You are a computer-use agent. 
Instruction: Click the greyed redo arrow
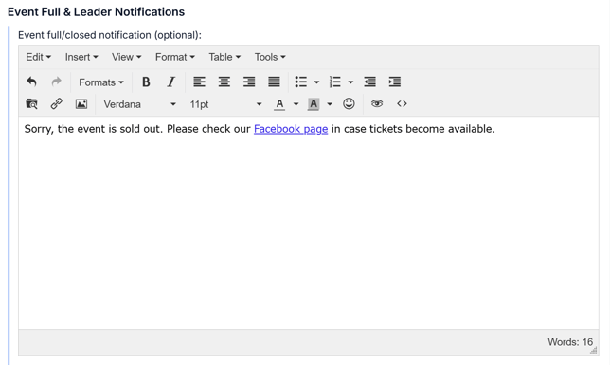pyautogui.click(x=57, y=82)
